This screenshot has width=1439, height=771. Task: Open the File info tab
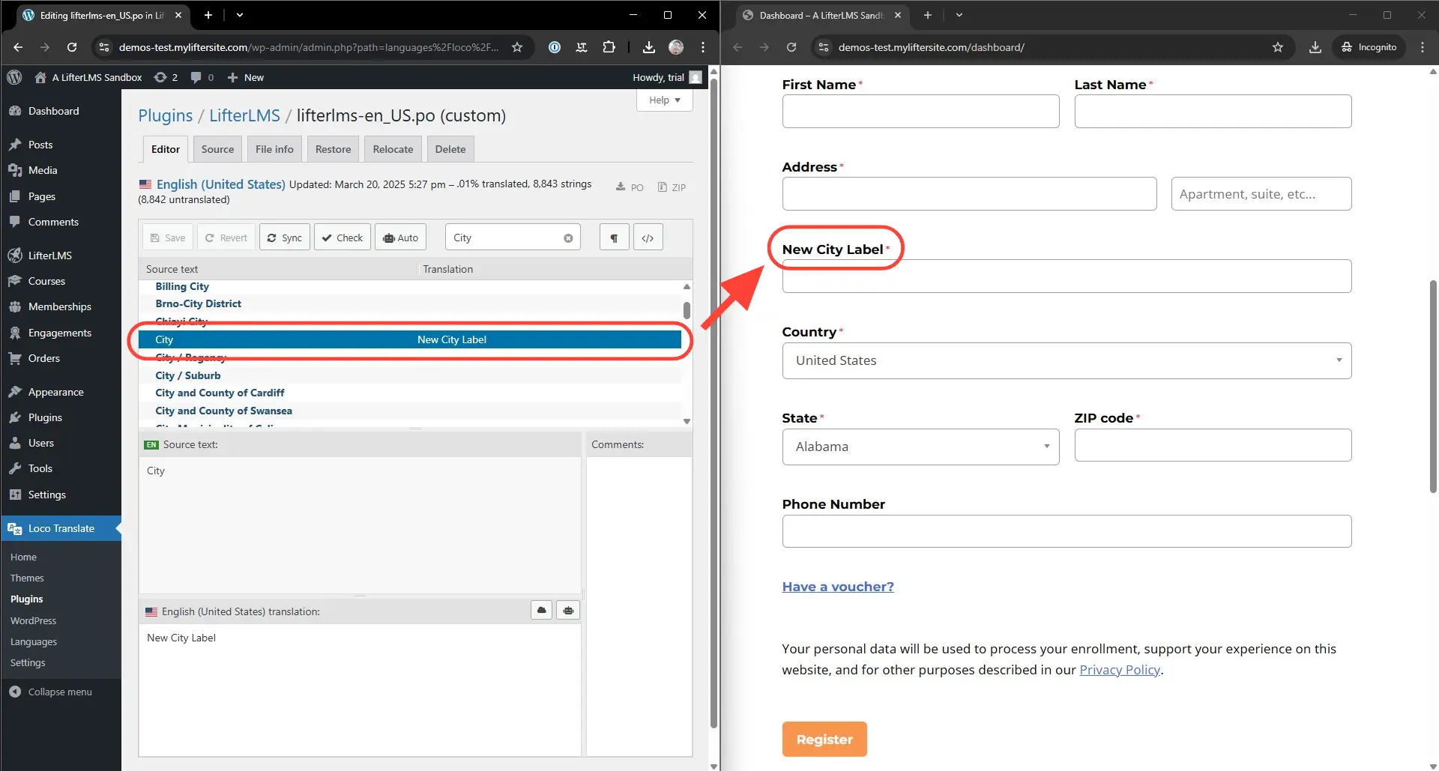coord(274,149)
